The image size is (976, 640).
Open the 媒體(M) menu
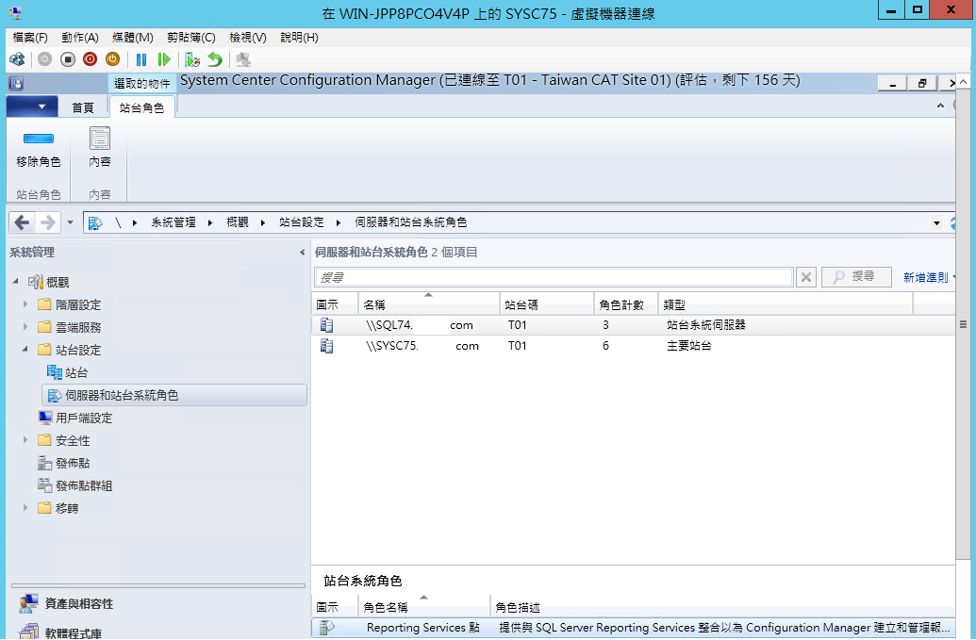(x=133, y=38)
